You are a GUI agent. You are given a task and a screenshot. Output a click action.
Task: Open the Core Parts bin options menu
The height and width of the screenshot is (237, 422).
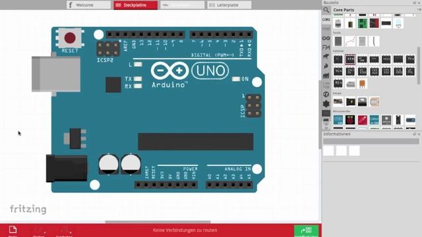[x=419, y=9]
